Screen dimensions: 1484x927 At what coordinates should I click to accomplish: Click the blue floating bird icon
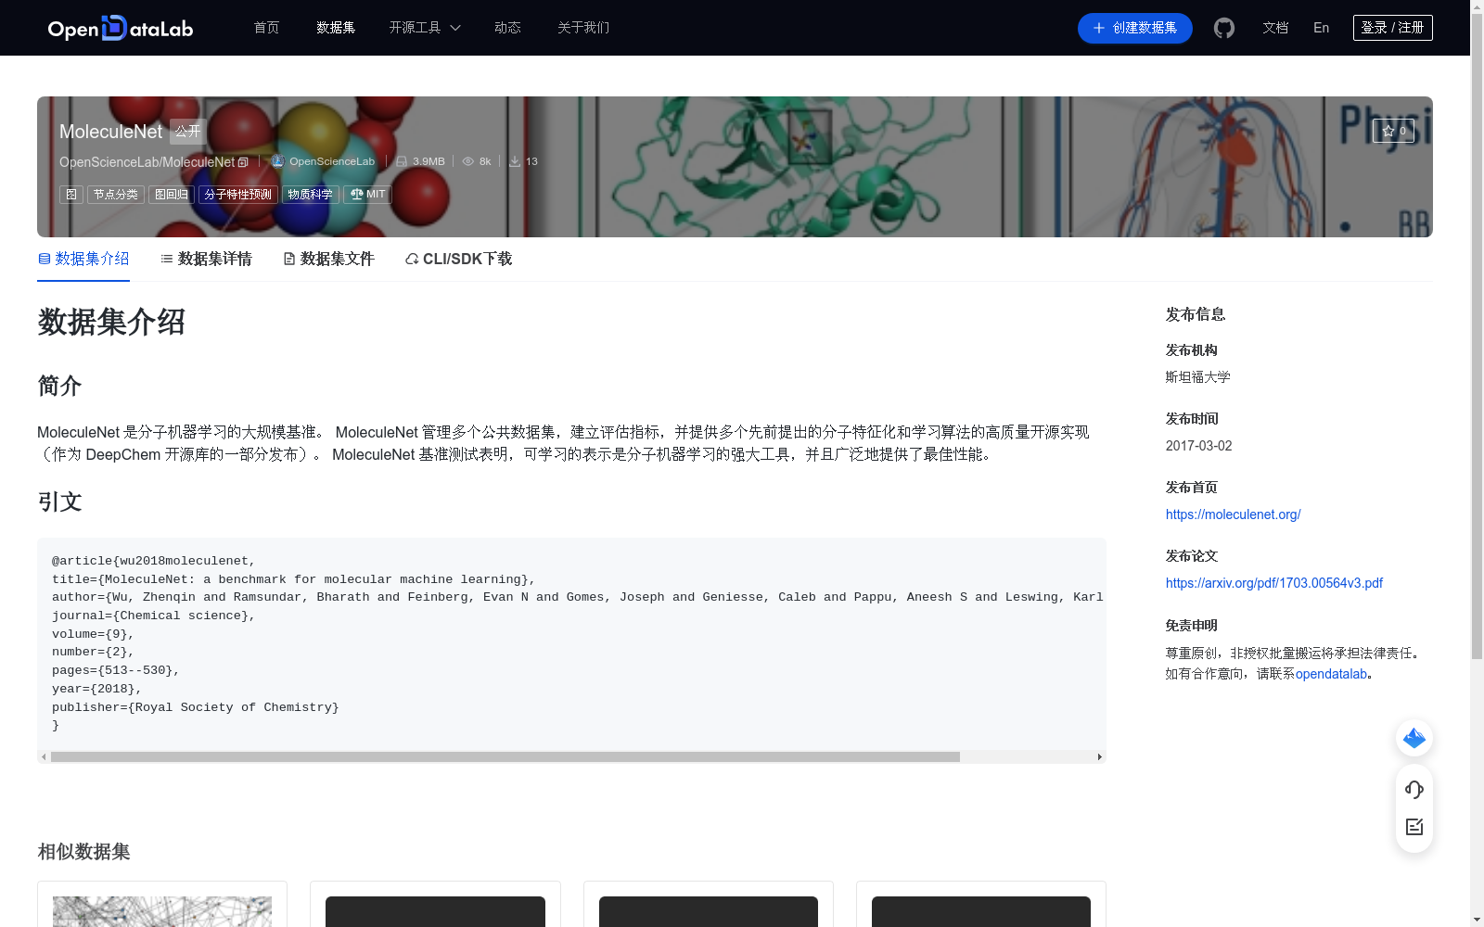[1414, 738]
